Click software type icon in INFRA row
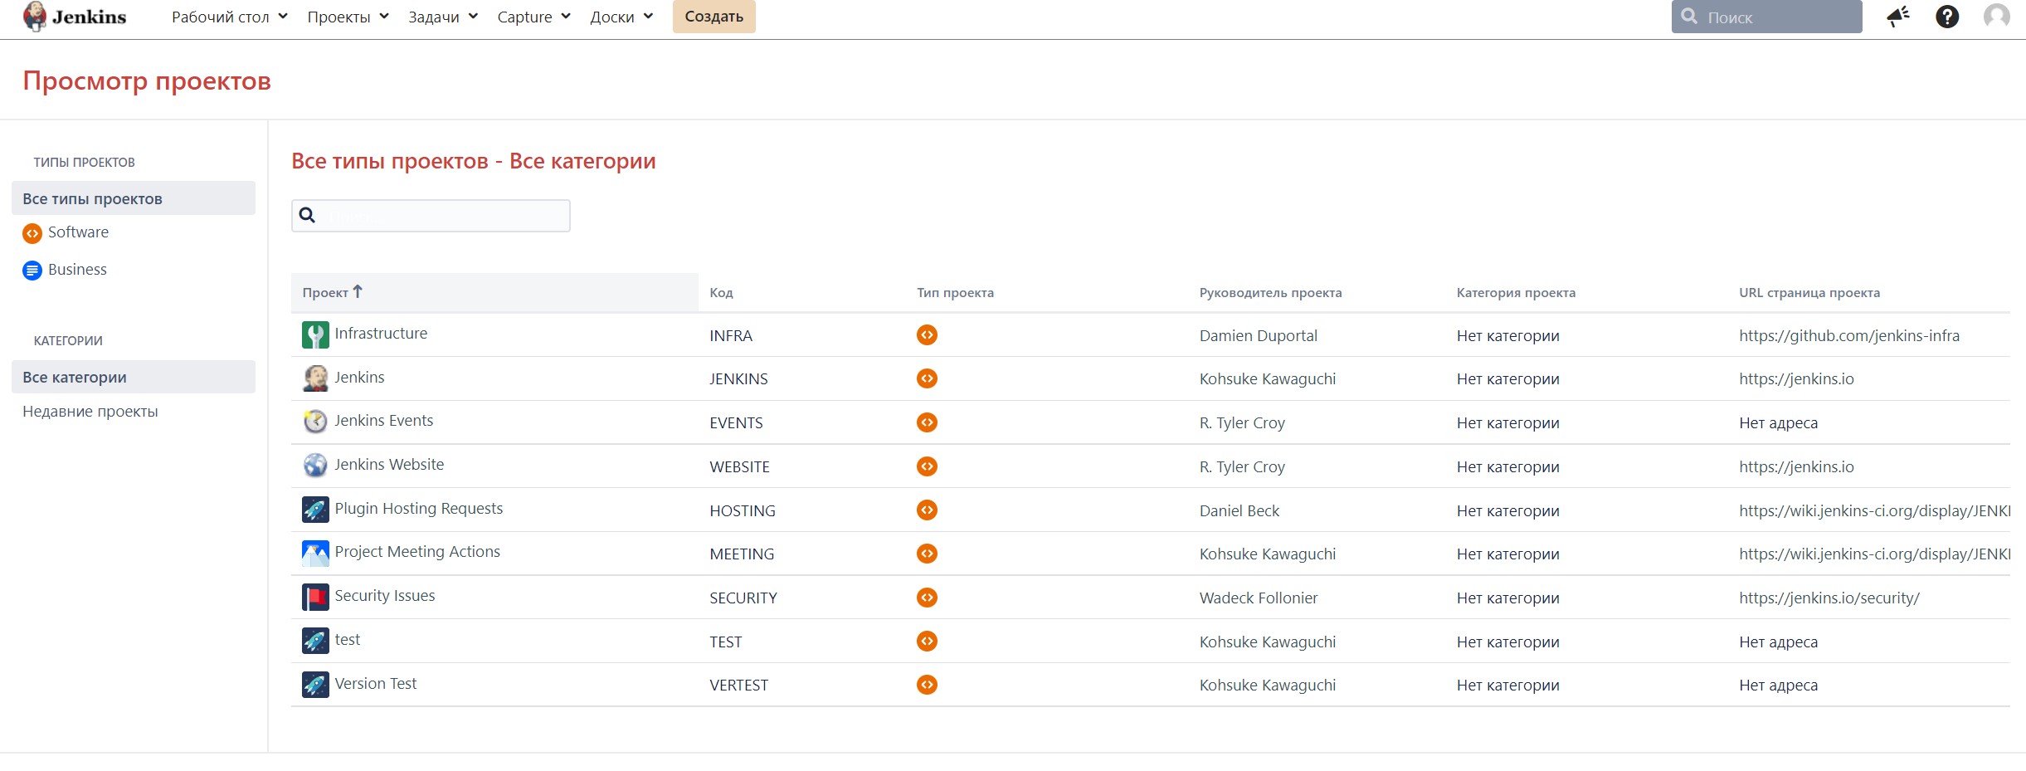Viewport: 2026px width, 771px height. 927,334
